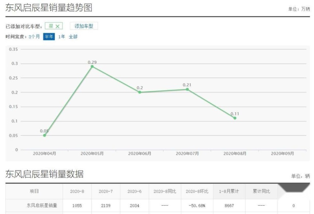Click the 2020年09月 axis label
The image size is (314, 214).
coord(283,154)
